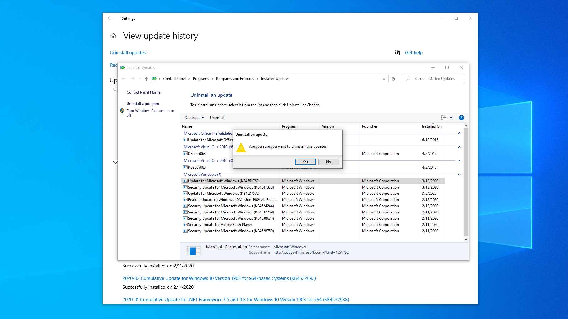Click the refresh icon beside address bar
568x319 pixels.
[393, 79]
